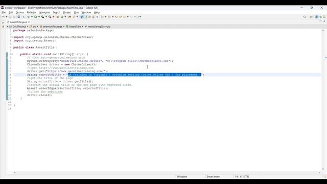Click the driver.close() code line
The width and height of the screenshot is (327, 184).
[40, 95]
